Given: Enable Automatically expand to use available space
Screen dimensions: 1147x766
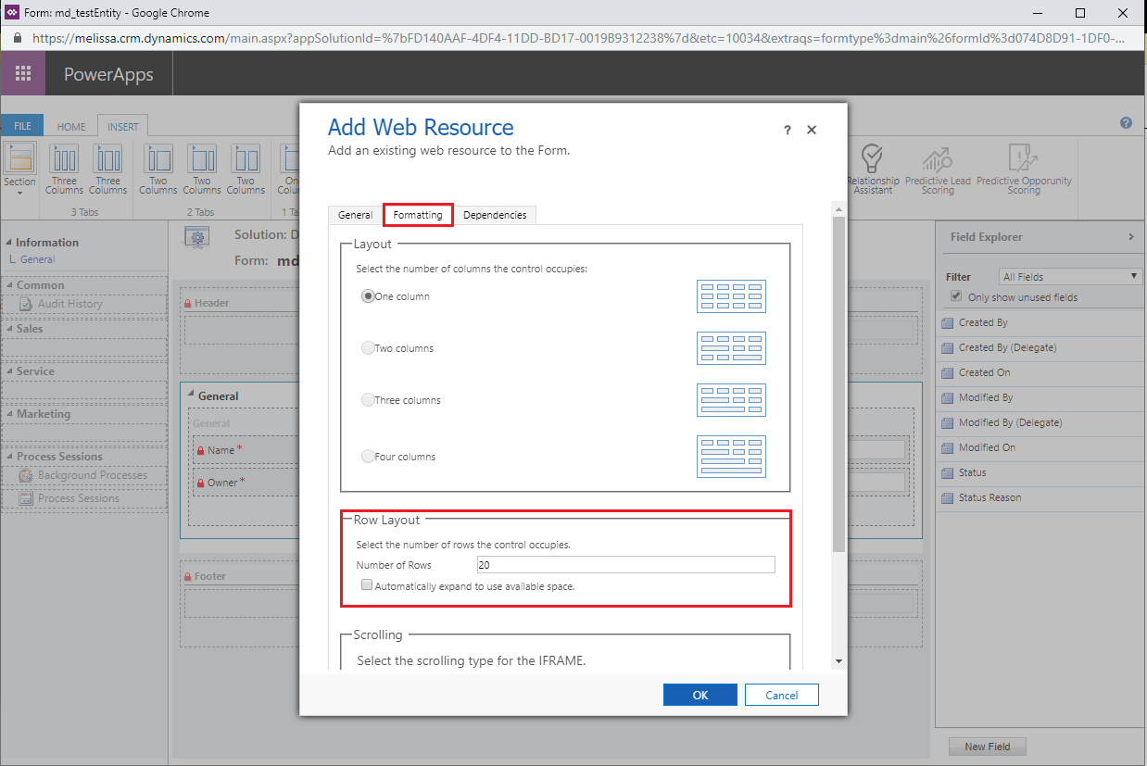Looking at the screenshot, I should 367,585.
